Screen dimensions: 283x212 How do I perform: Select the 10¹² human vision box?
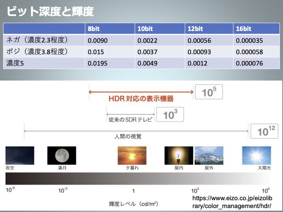click(265, 131)
